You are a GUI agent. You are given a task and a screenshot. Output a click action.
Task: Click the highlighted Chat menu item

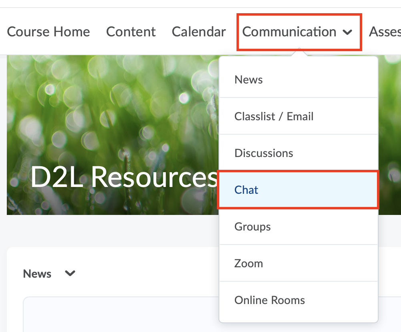(299, 190)
